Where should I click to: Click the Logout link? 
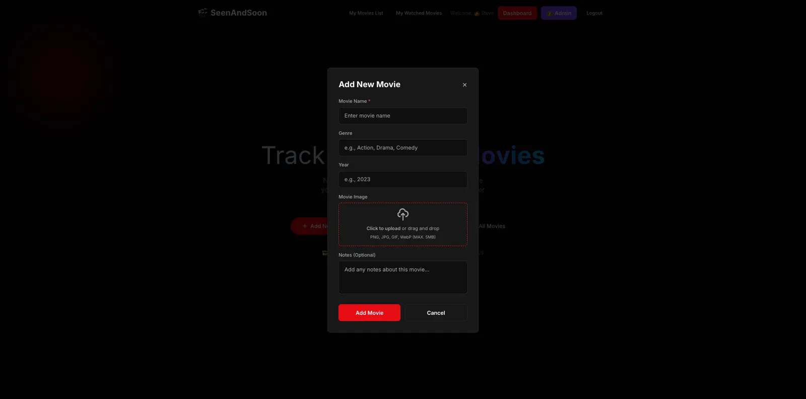(594, 13)
